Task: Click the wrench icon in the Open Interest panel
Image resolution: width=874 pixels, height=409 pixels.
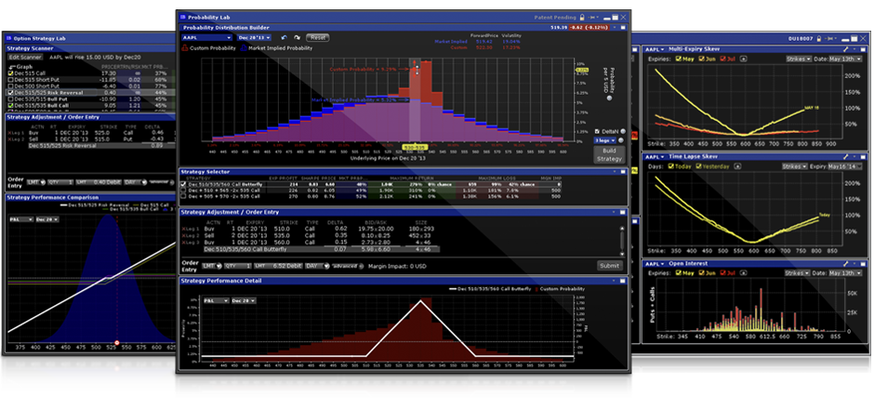Action: [845, 263]
